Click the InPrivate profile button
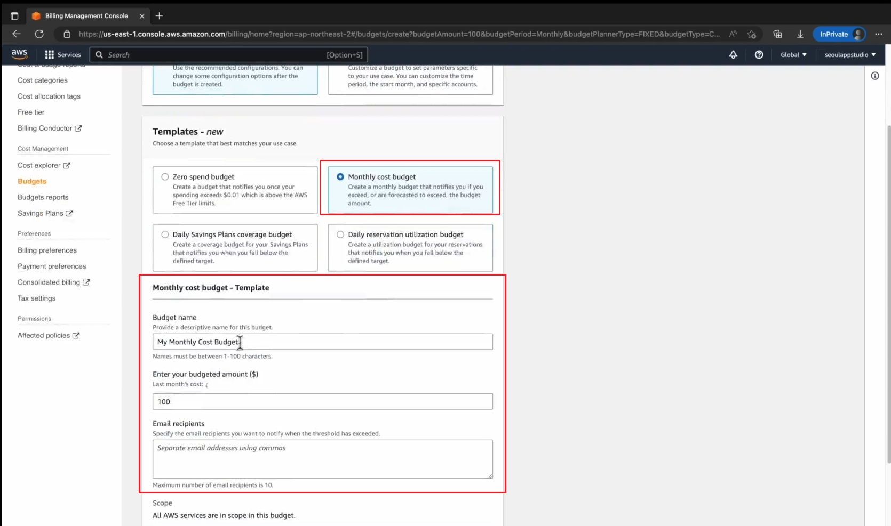The height and width of the screenshot is (526, 891). pos(839,34)
